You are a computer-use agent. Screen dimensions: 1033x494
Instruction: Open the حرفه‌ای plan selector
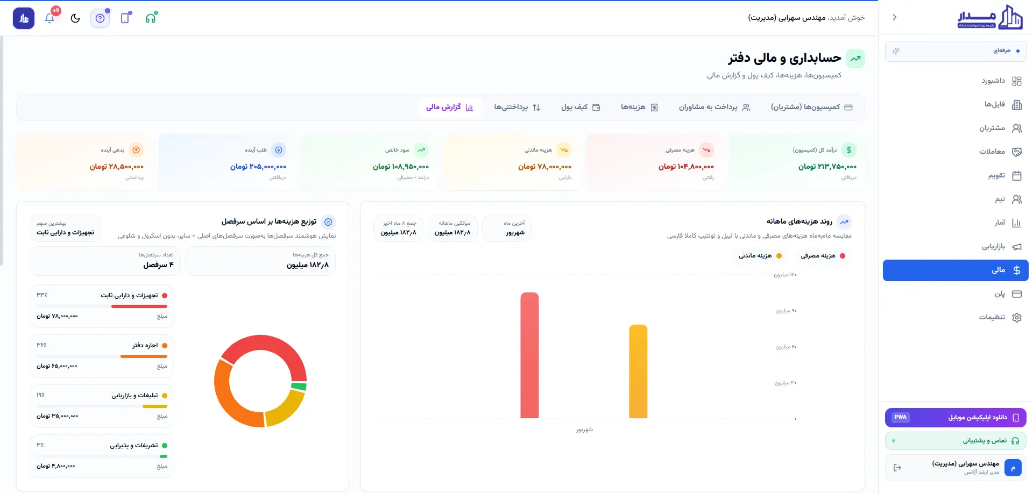pyautogui.click(x=956, y=51)
